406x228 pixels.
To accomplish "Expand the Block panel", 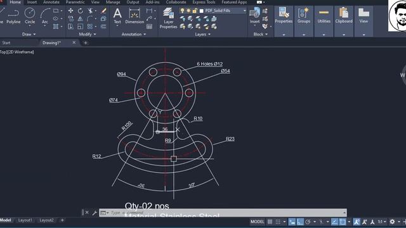I will [x=261, y=34].
